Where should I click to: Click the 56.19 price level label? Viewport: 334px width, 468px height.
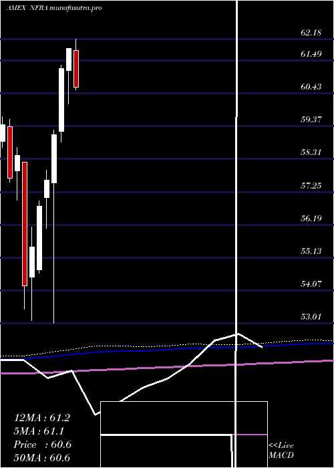pyautogui.click(x=311, y=218)
